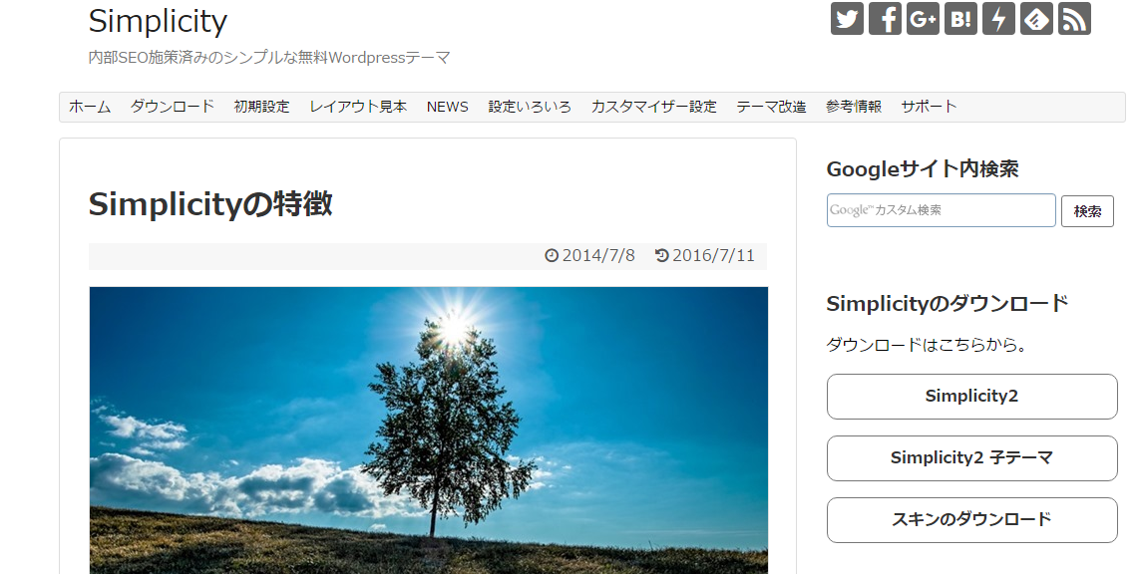The height and width of the screenshot is (574, 1141).
Task: Click the スキンのダウンロード button
Action: pos(972,520)
